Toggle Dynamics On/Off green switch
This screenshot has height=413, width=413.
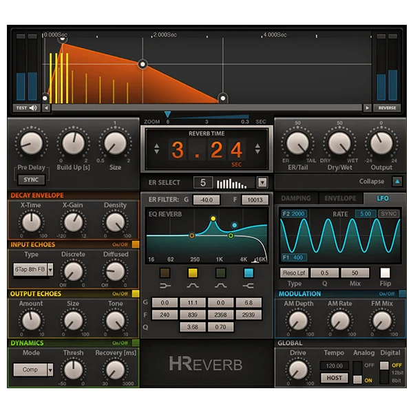136,343
